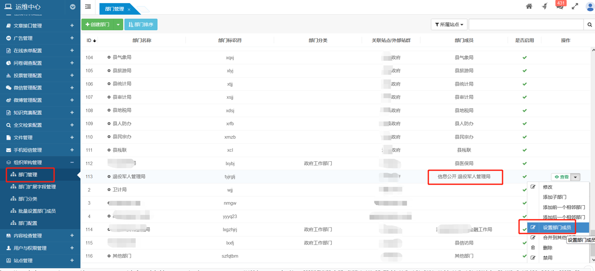Collapse sidebar with the hamburger menu icon

point(88,7)
